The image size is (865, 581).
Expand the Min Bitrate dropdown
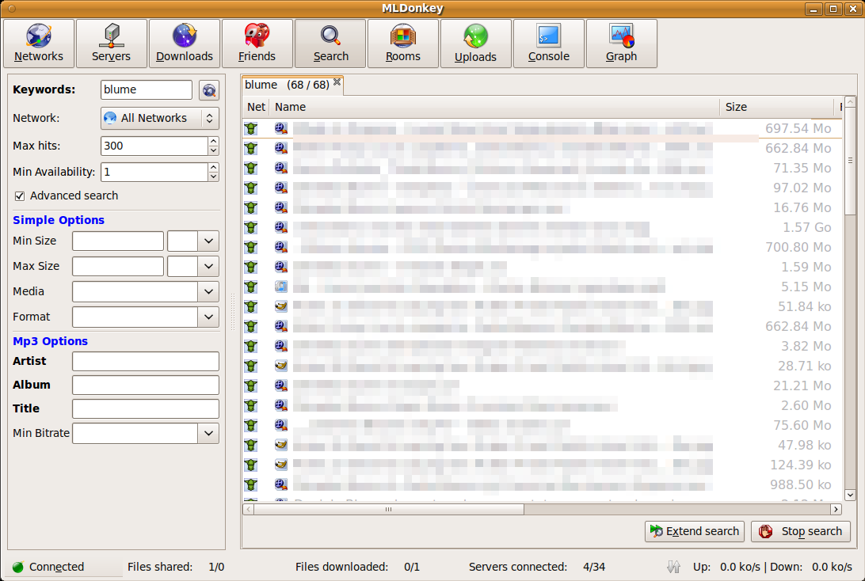(208, 433)
